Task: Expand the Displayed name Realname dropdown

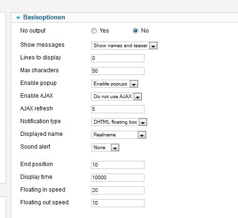Action: [119, 135]
